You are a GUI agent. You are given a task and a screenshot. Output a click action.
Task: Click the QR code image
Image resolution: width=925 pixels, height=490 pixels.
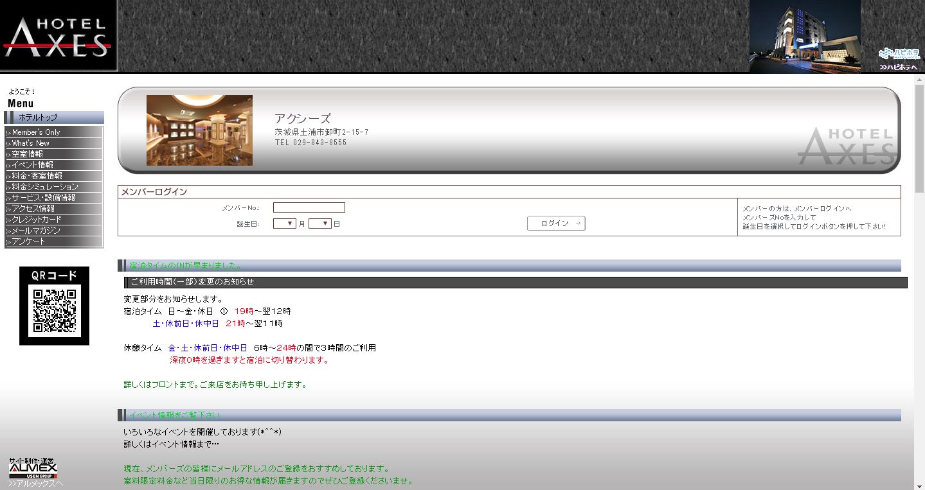[54, 306]
